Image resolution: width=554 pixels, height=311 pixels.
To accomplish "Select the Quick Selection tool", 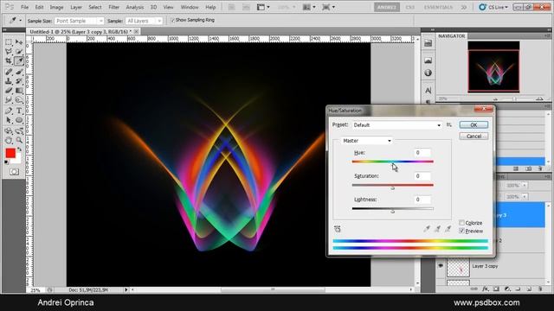I will click(x=19, y=52).
